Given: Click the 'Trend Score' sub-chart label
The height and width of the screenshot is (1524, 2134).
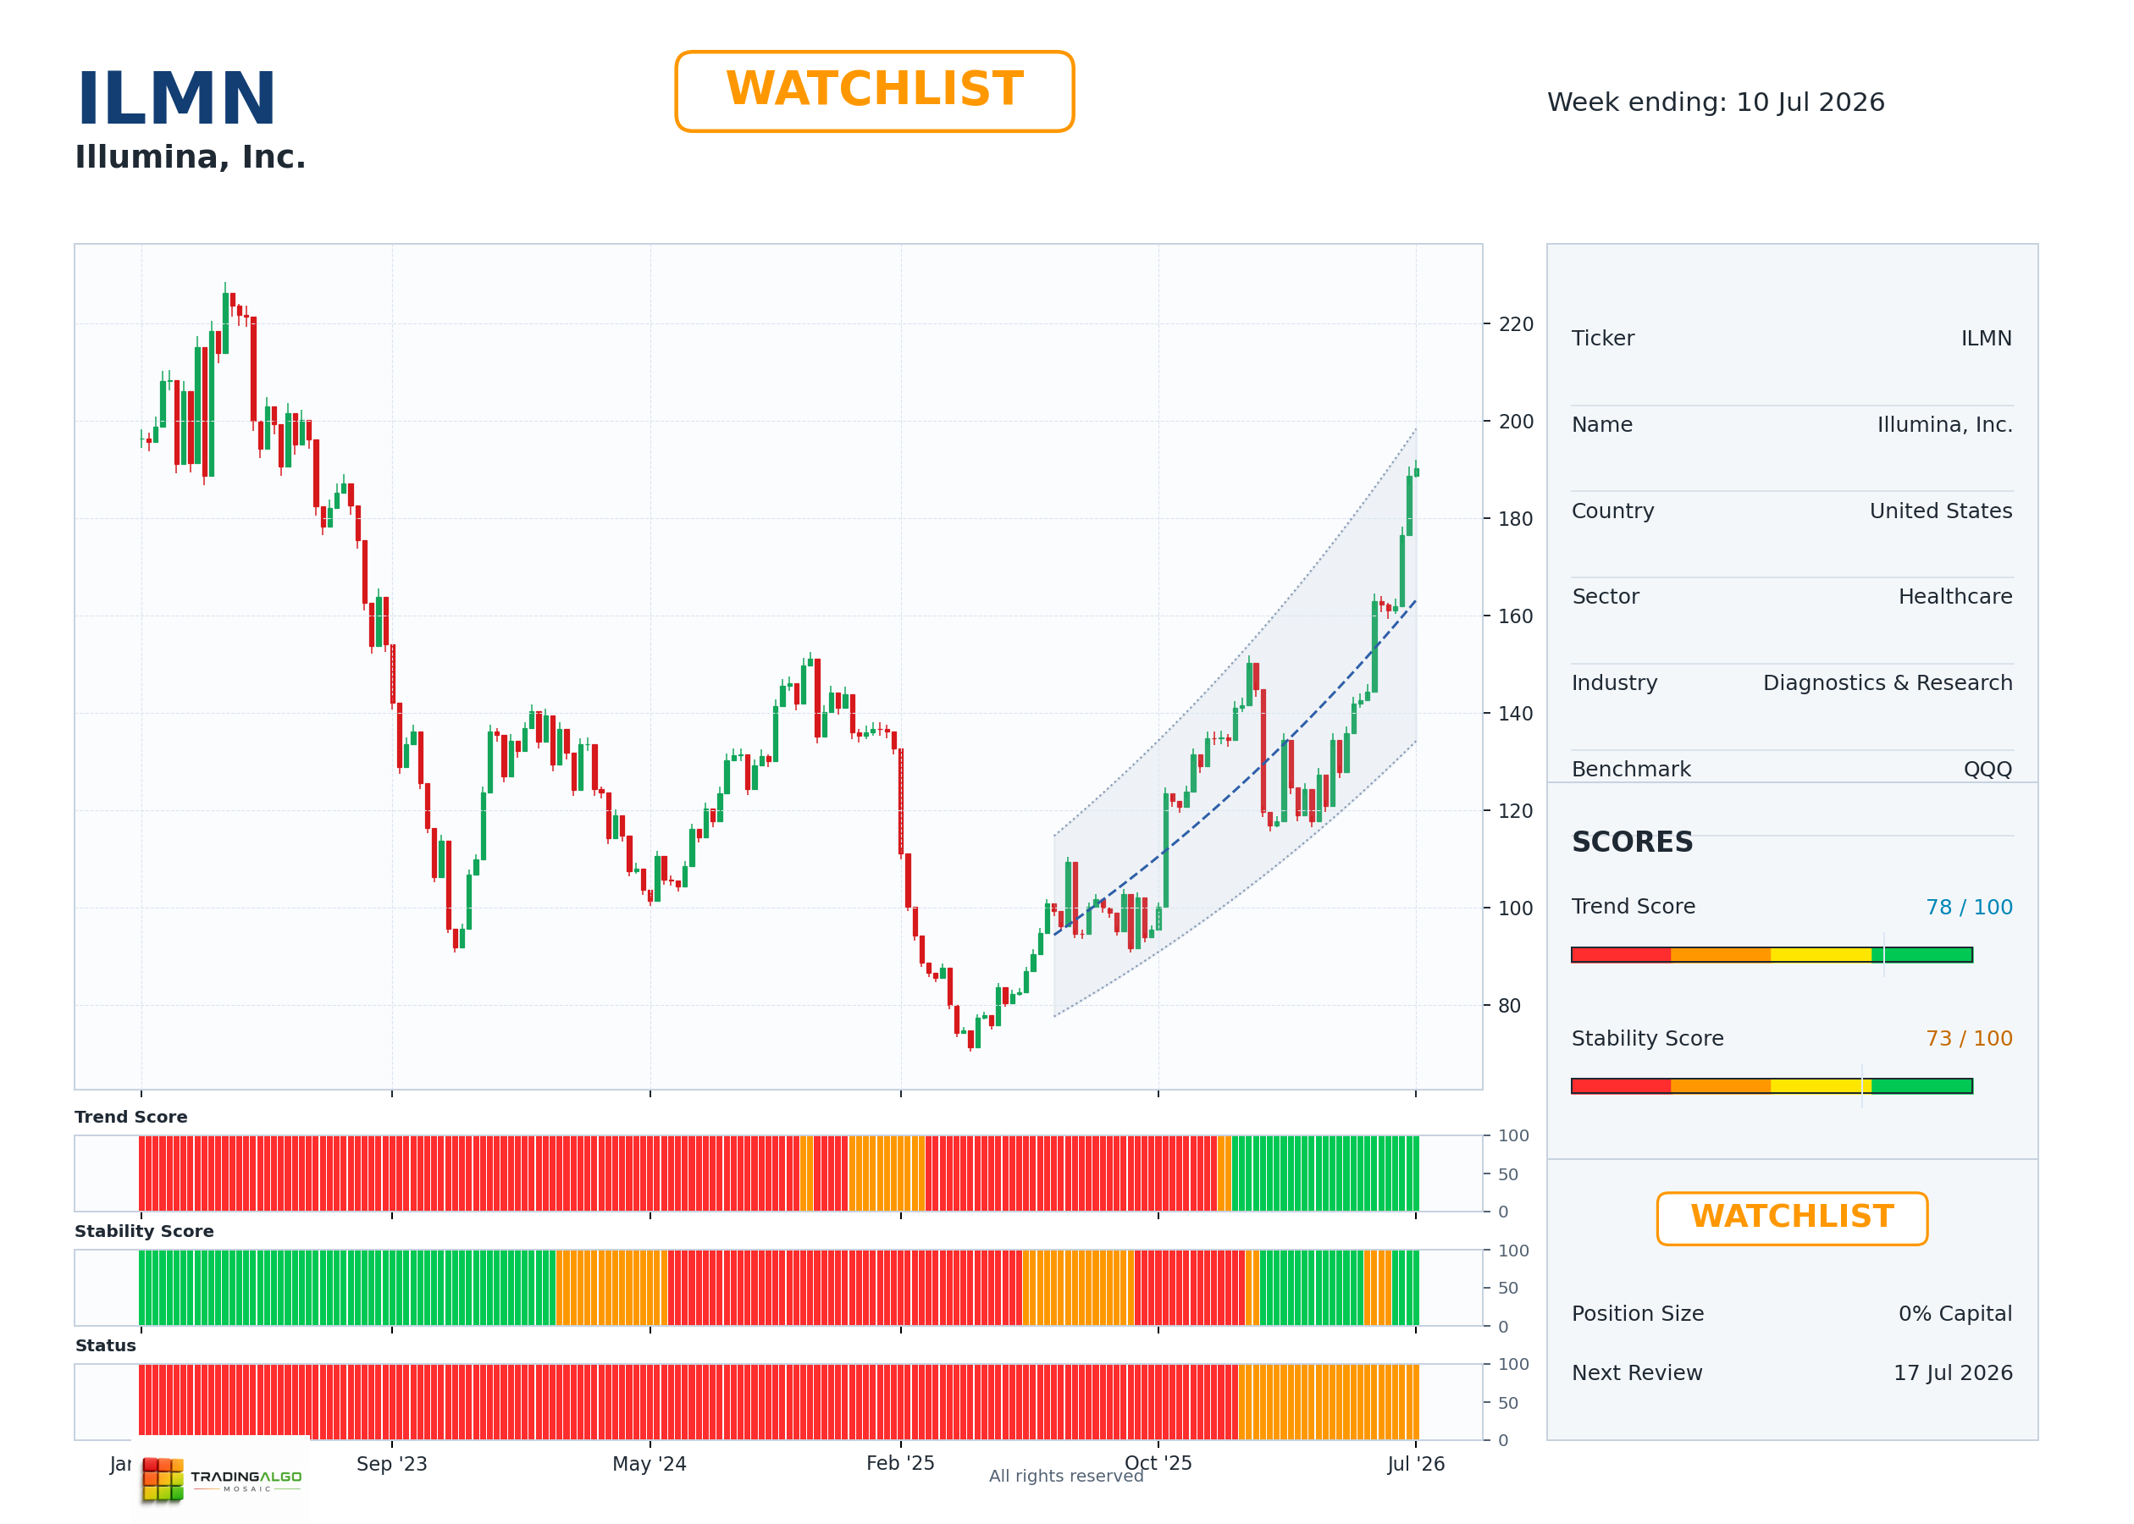Looking at the screenshot, I should tap(130, 1117).
